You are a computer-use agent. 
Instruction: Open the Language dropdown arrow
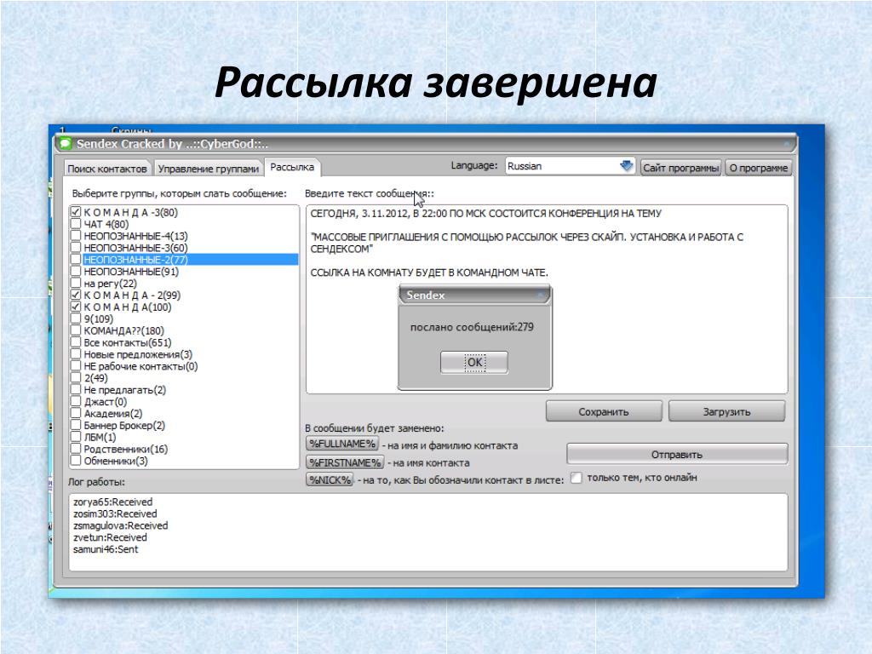click(626, 166)
